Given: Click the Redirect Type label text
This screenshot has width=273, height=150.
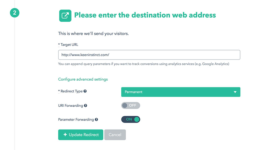Looking at the screenshot, I should point(72,91).
